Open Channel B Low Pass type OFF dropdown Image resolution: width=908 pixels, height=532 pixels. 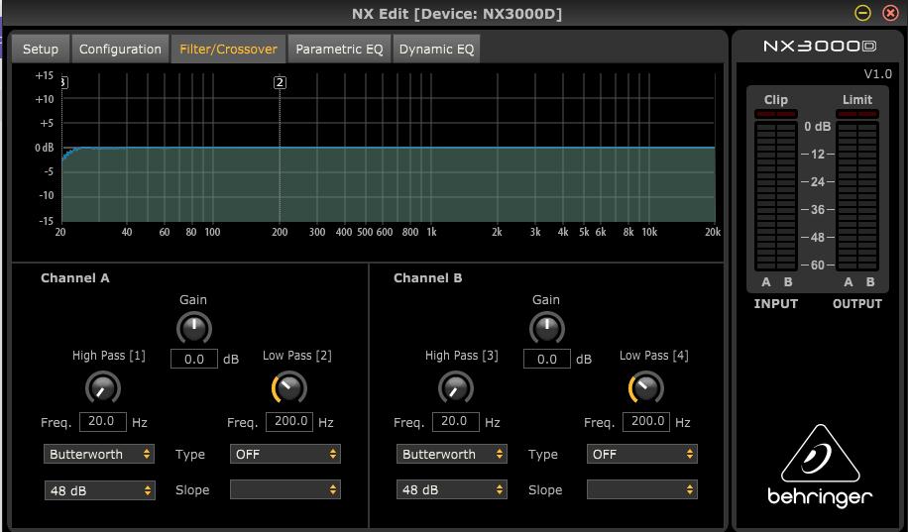click(642, 454)
